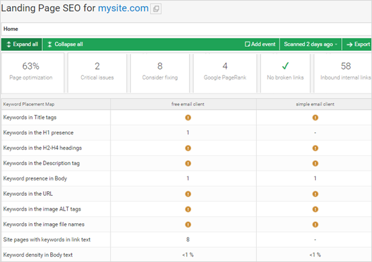
Task: Open the mysite.com link in title
Action: pos(123,8)
